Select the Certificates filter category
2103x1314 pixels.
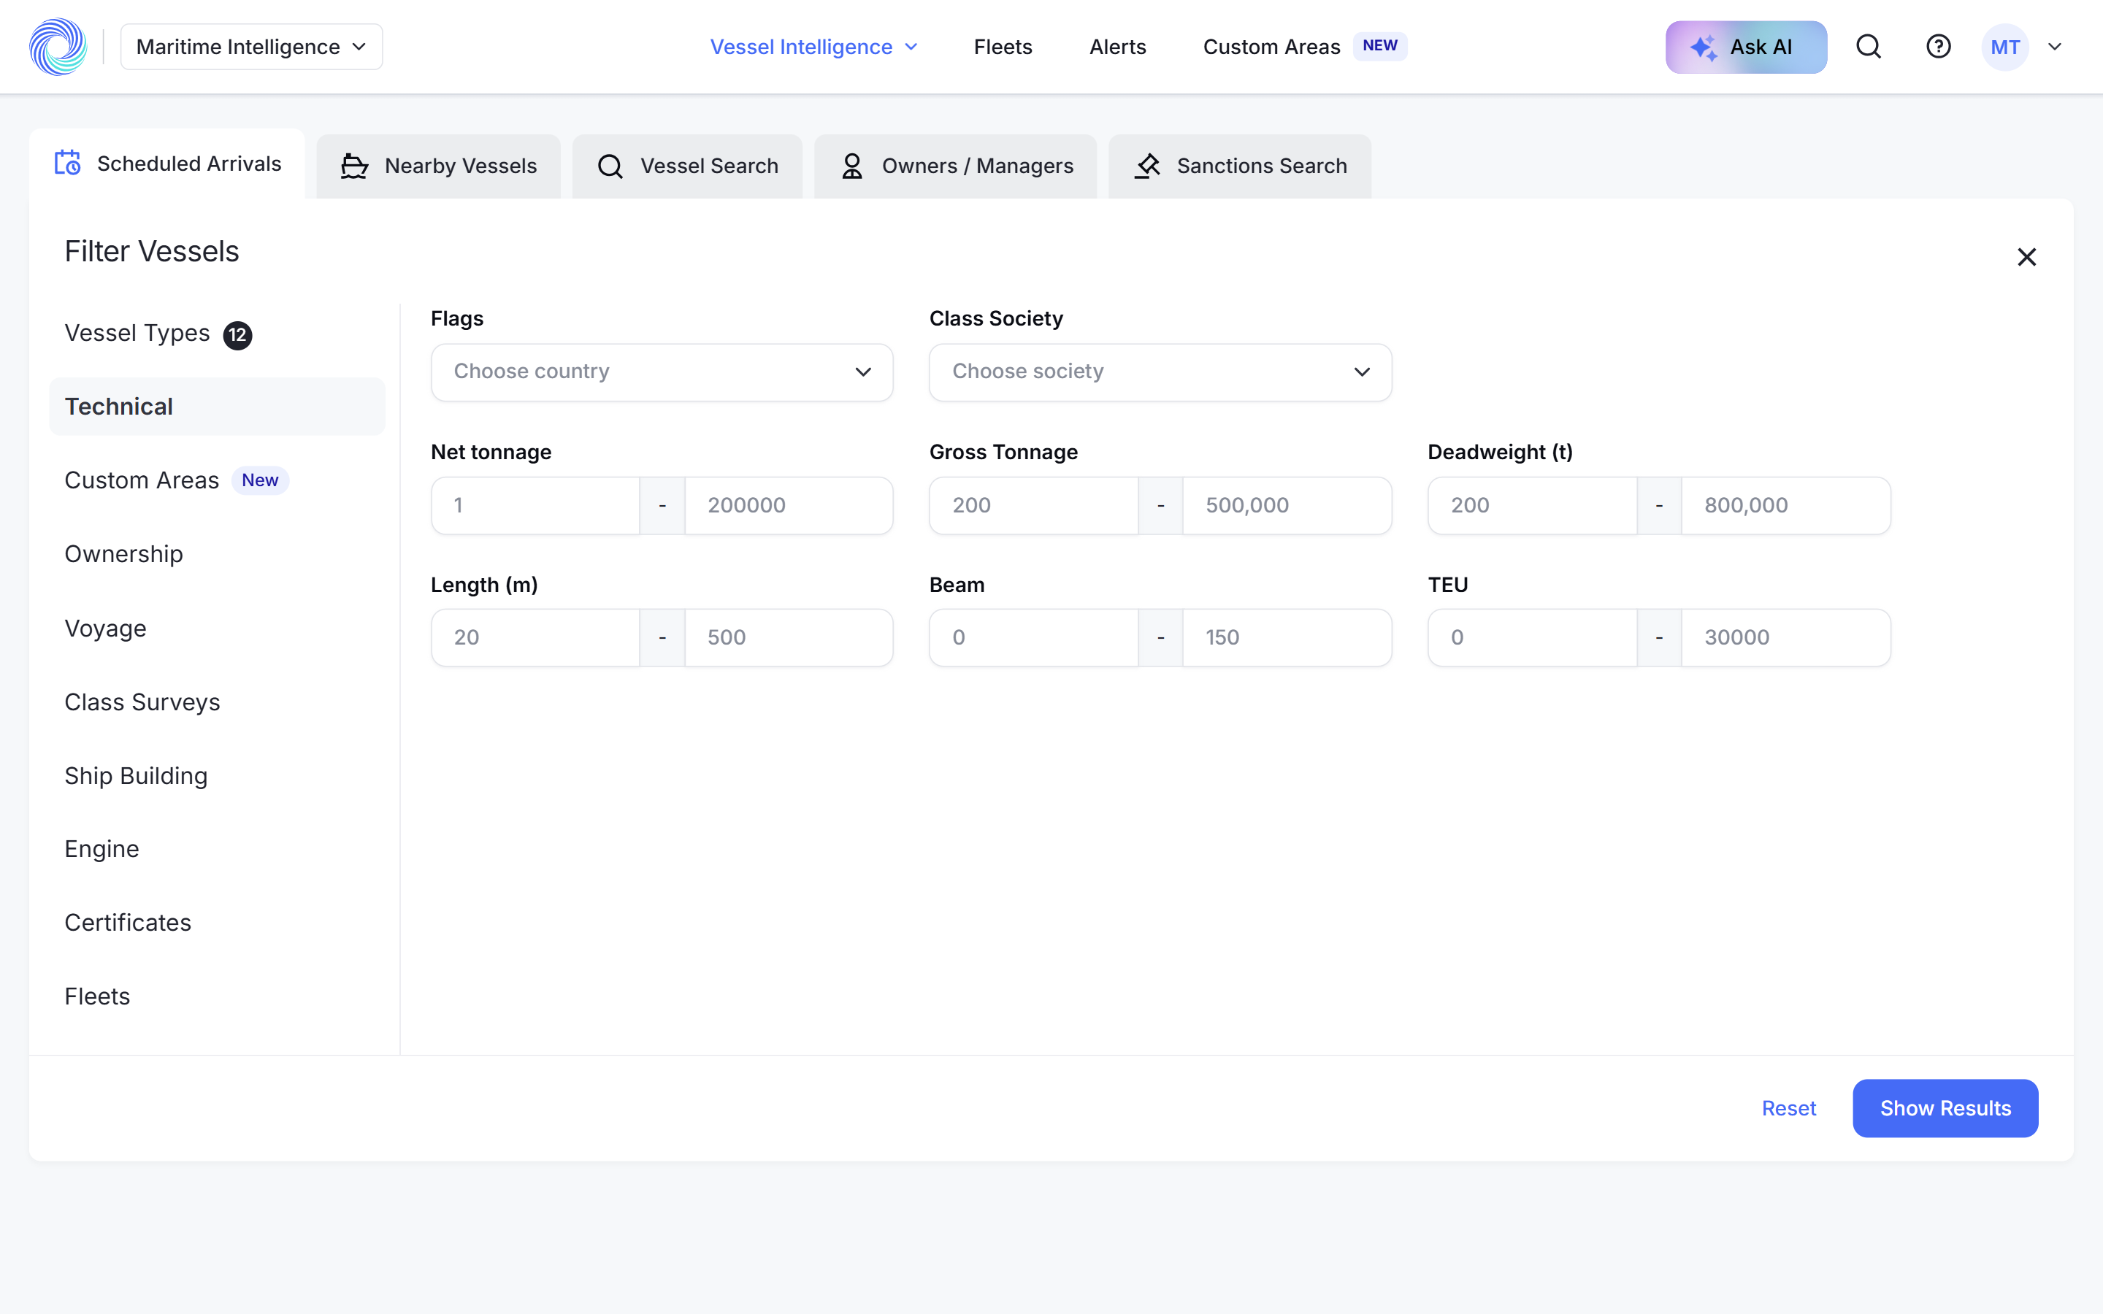[218, 923]
